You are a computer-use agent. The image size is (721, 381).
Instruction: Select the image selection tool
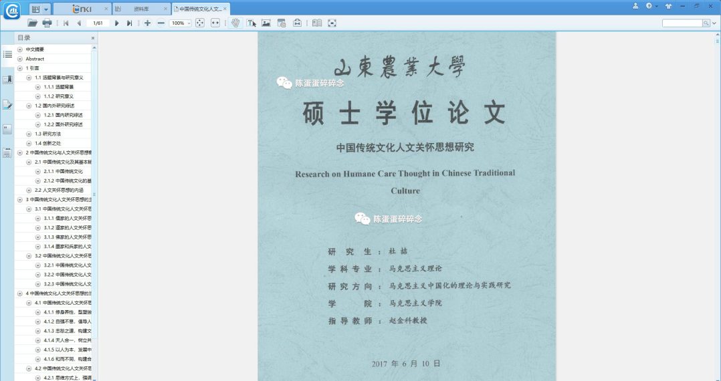[266, 23]
